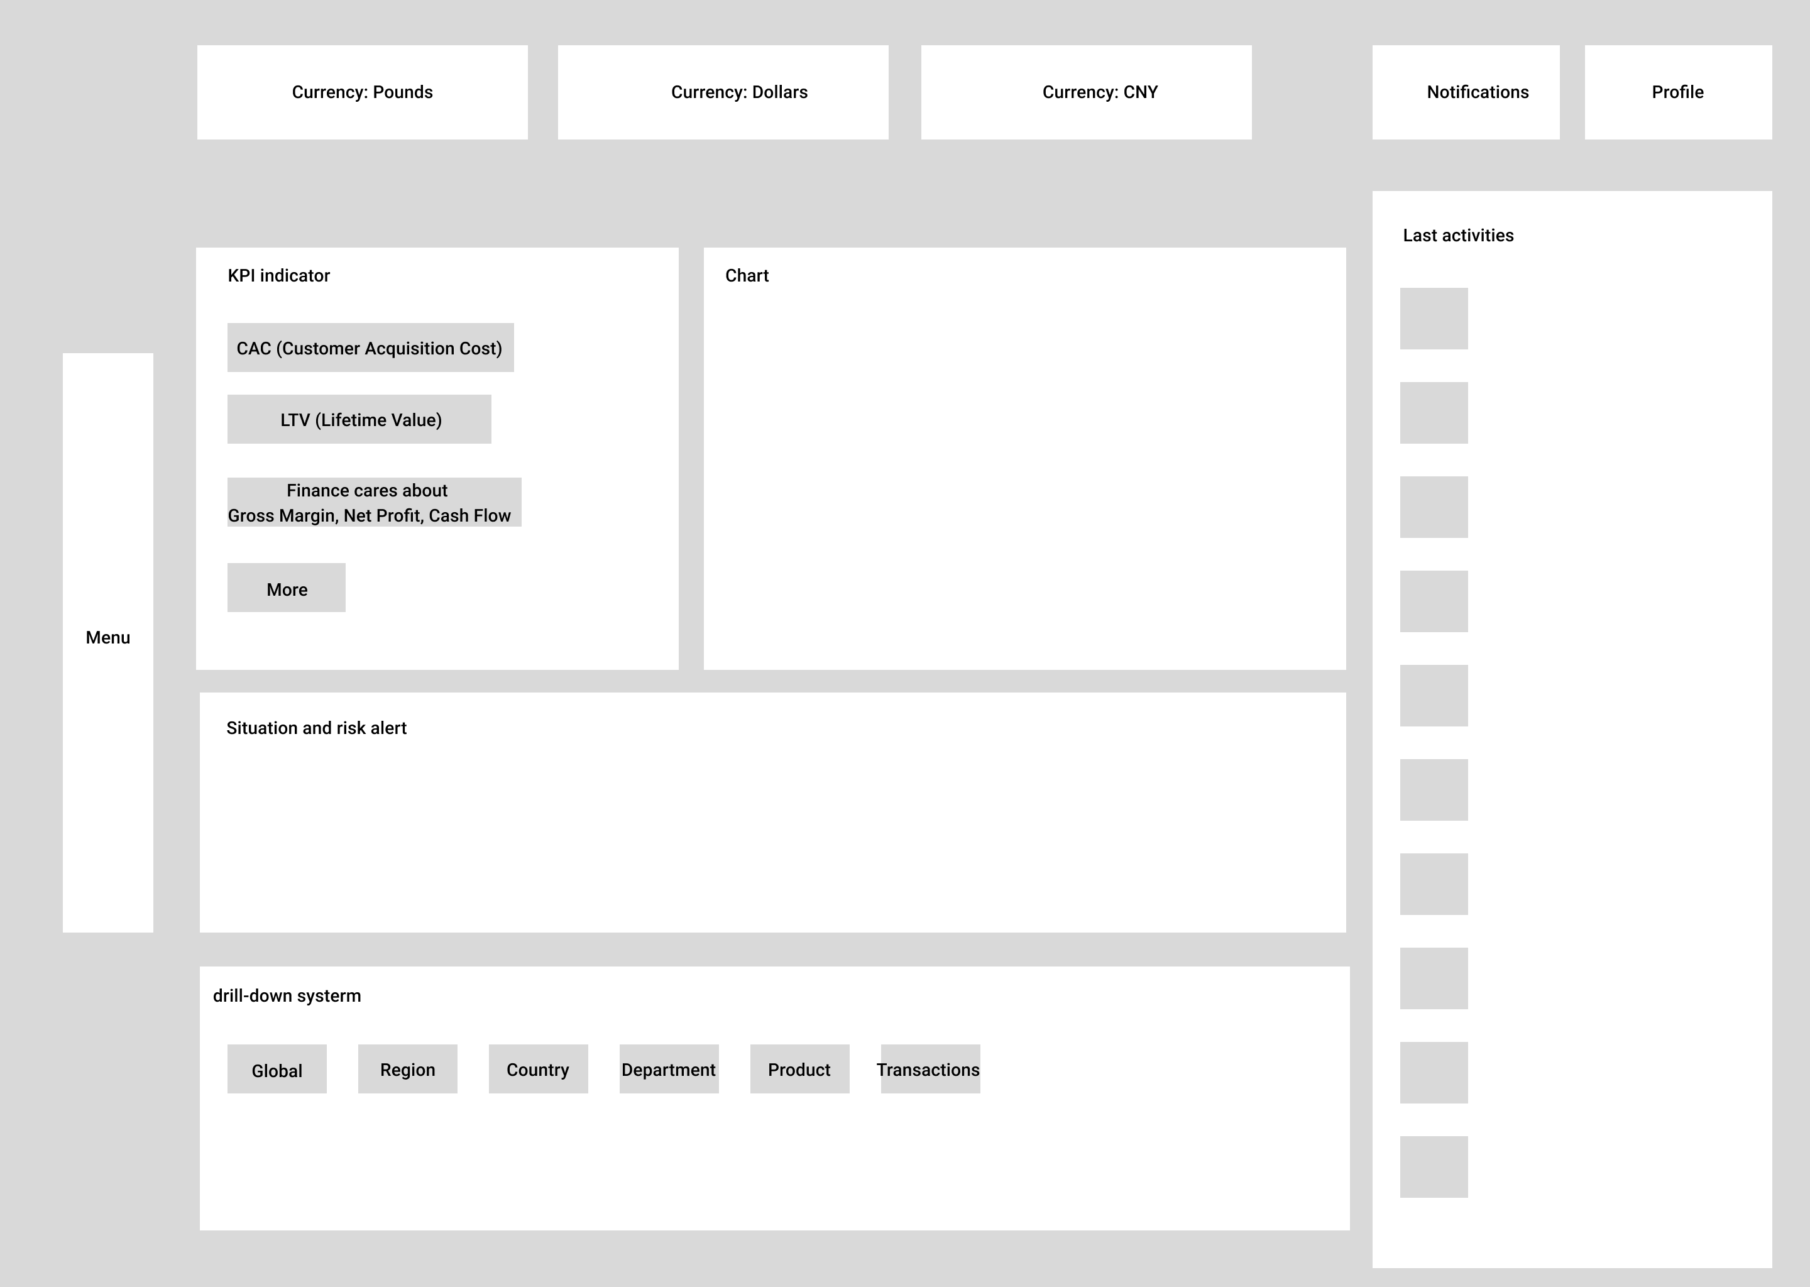Drill down to Region level
This screenshot has width=1810, height=1287.
[407, 1069]
